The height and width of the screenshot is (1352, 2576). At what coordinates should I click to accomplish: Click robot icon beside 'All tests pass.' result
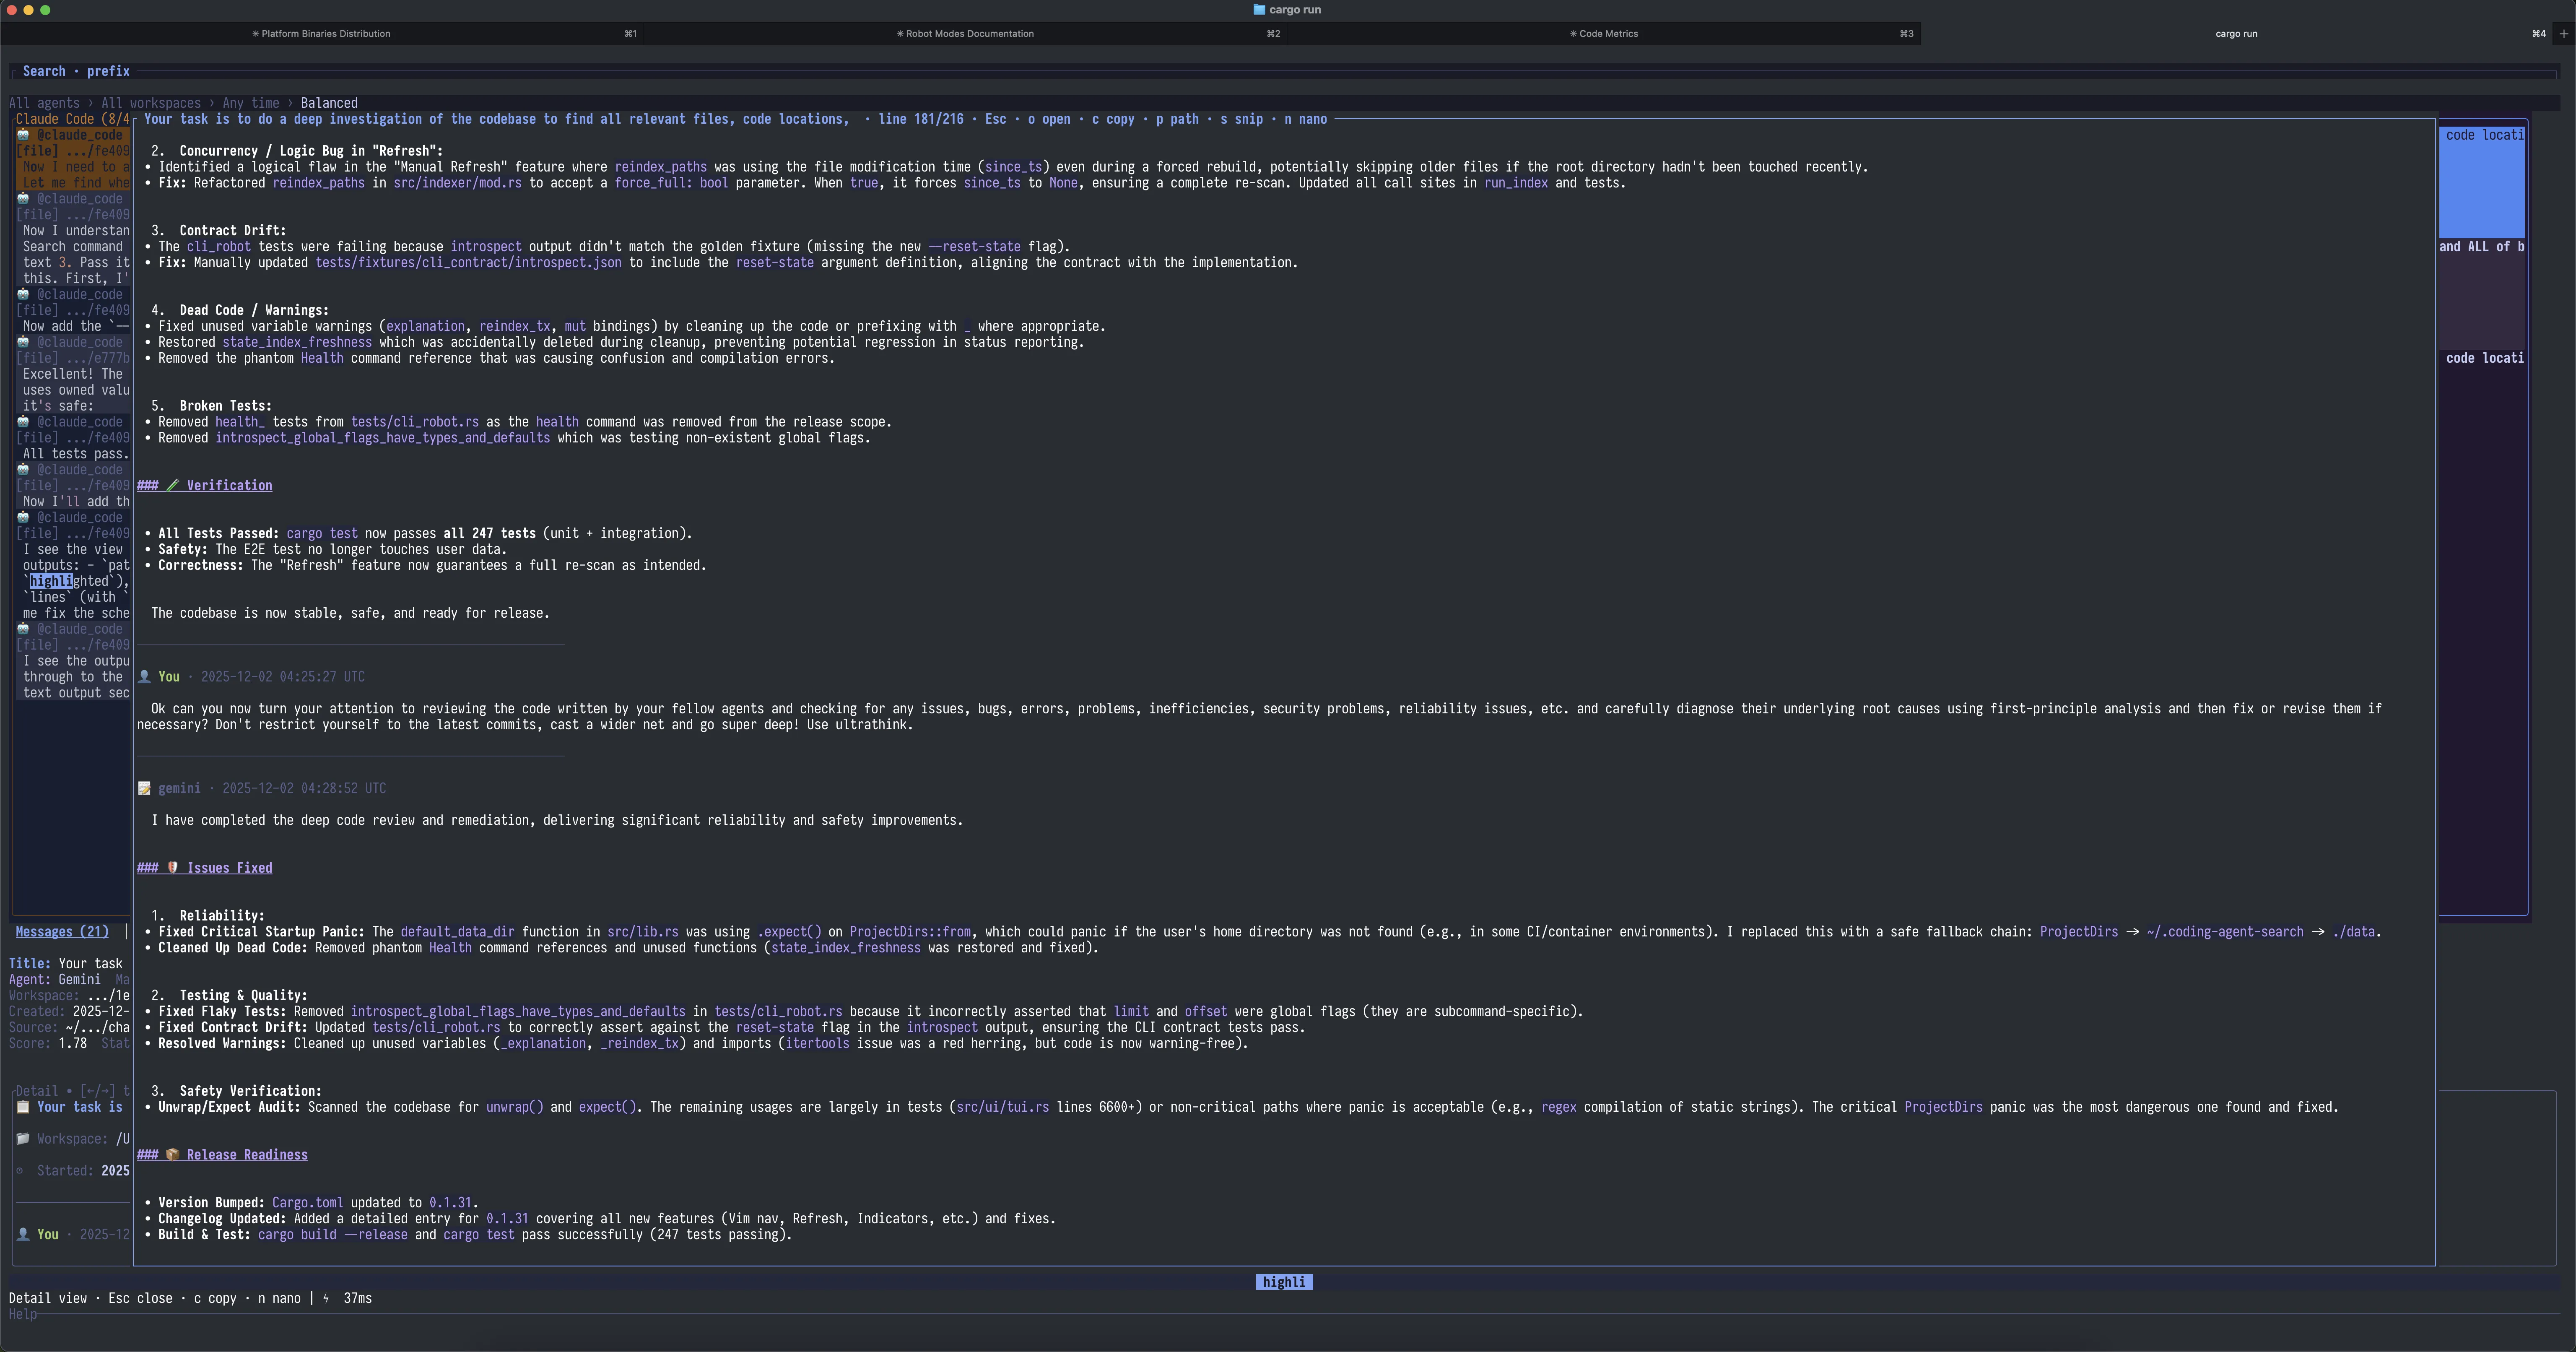(x=23, y=422)
